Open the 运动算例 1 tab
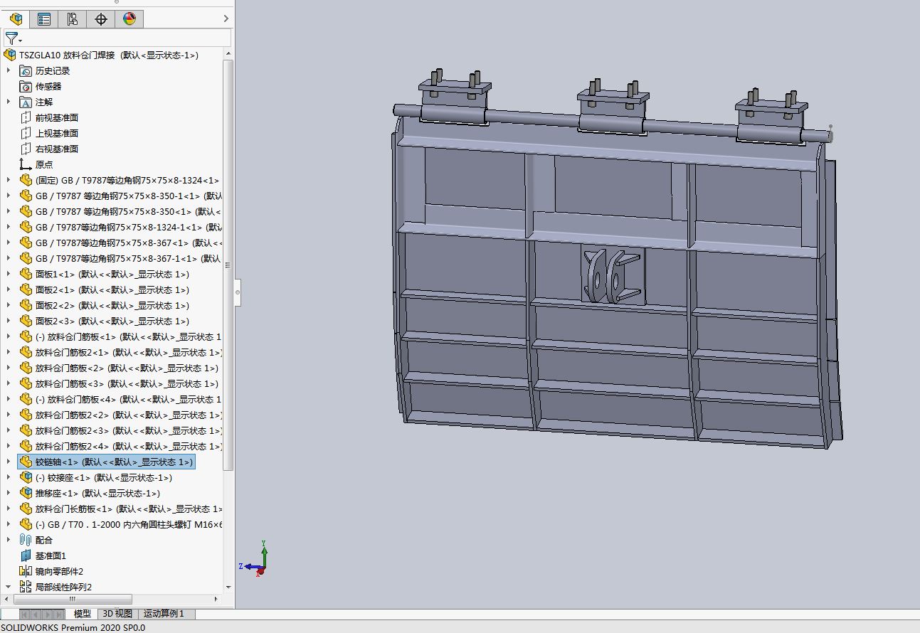 tap(164, 614)
